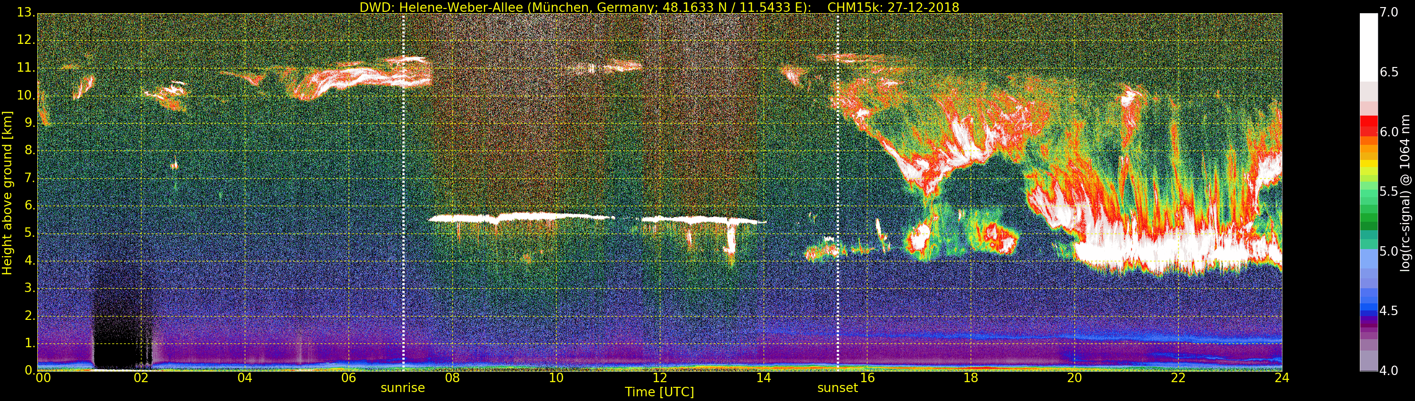1415x401 pixels.
Task: Click the "02" time axis tick label
Action: pos(141,378)
